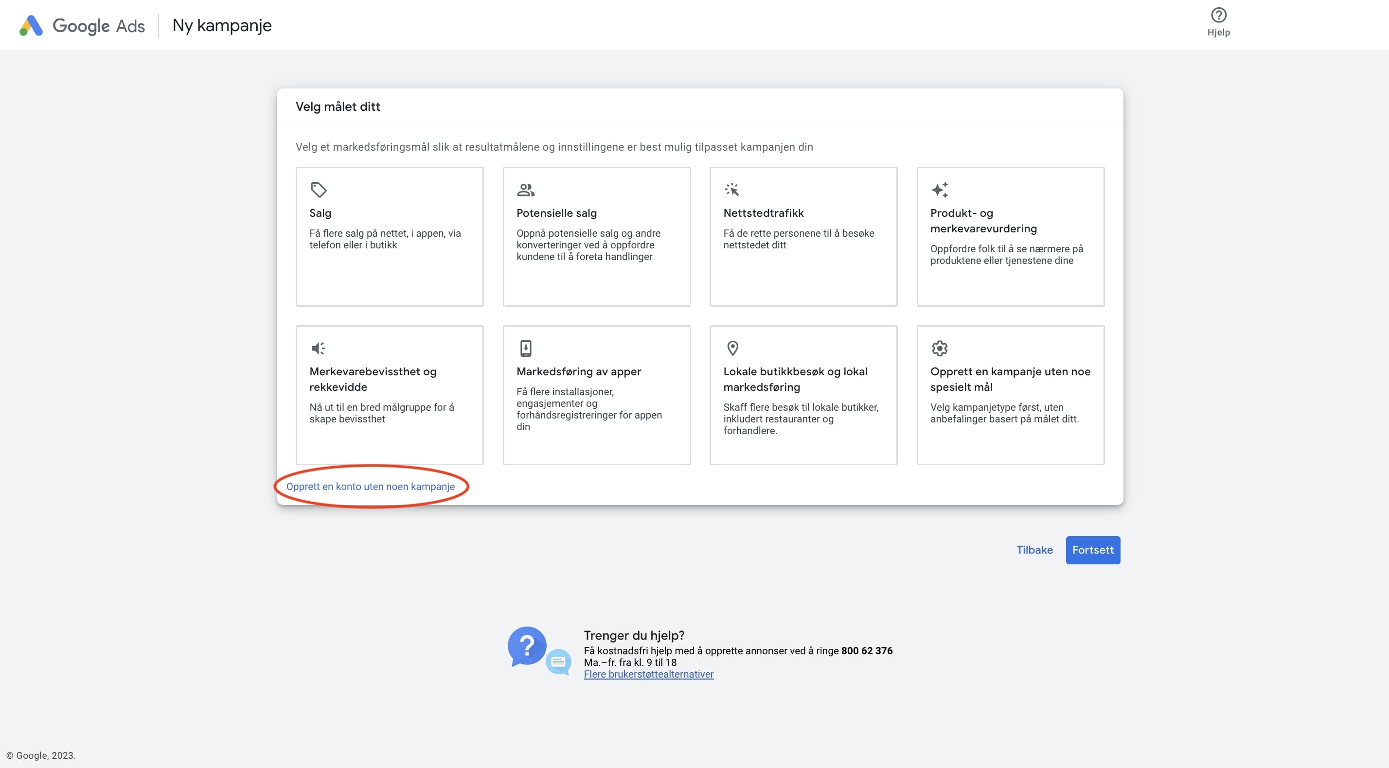Click the Tilbake button

tap(1034, 550)
